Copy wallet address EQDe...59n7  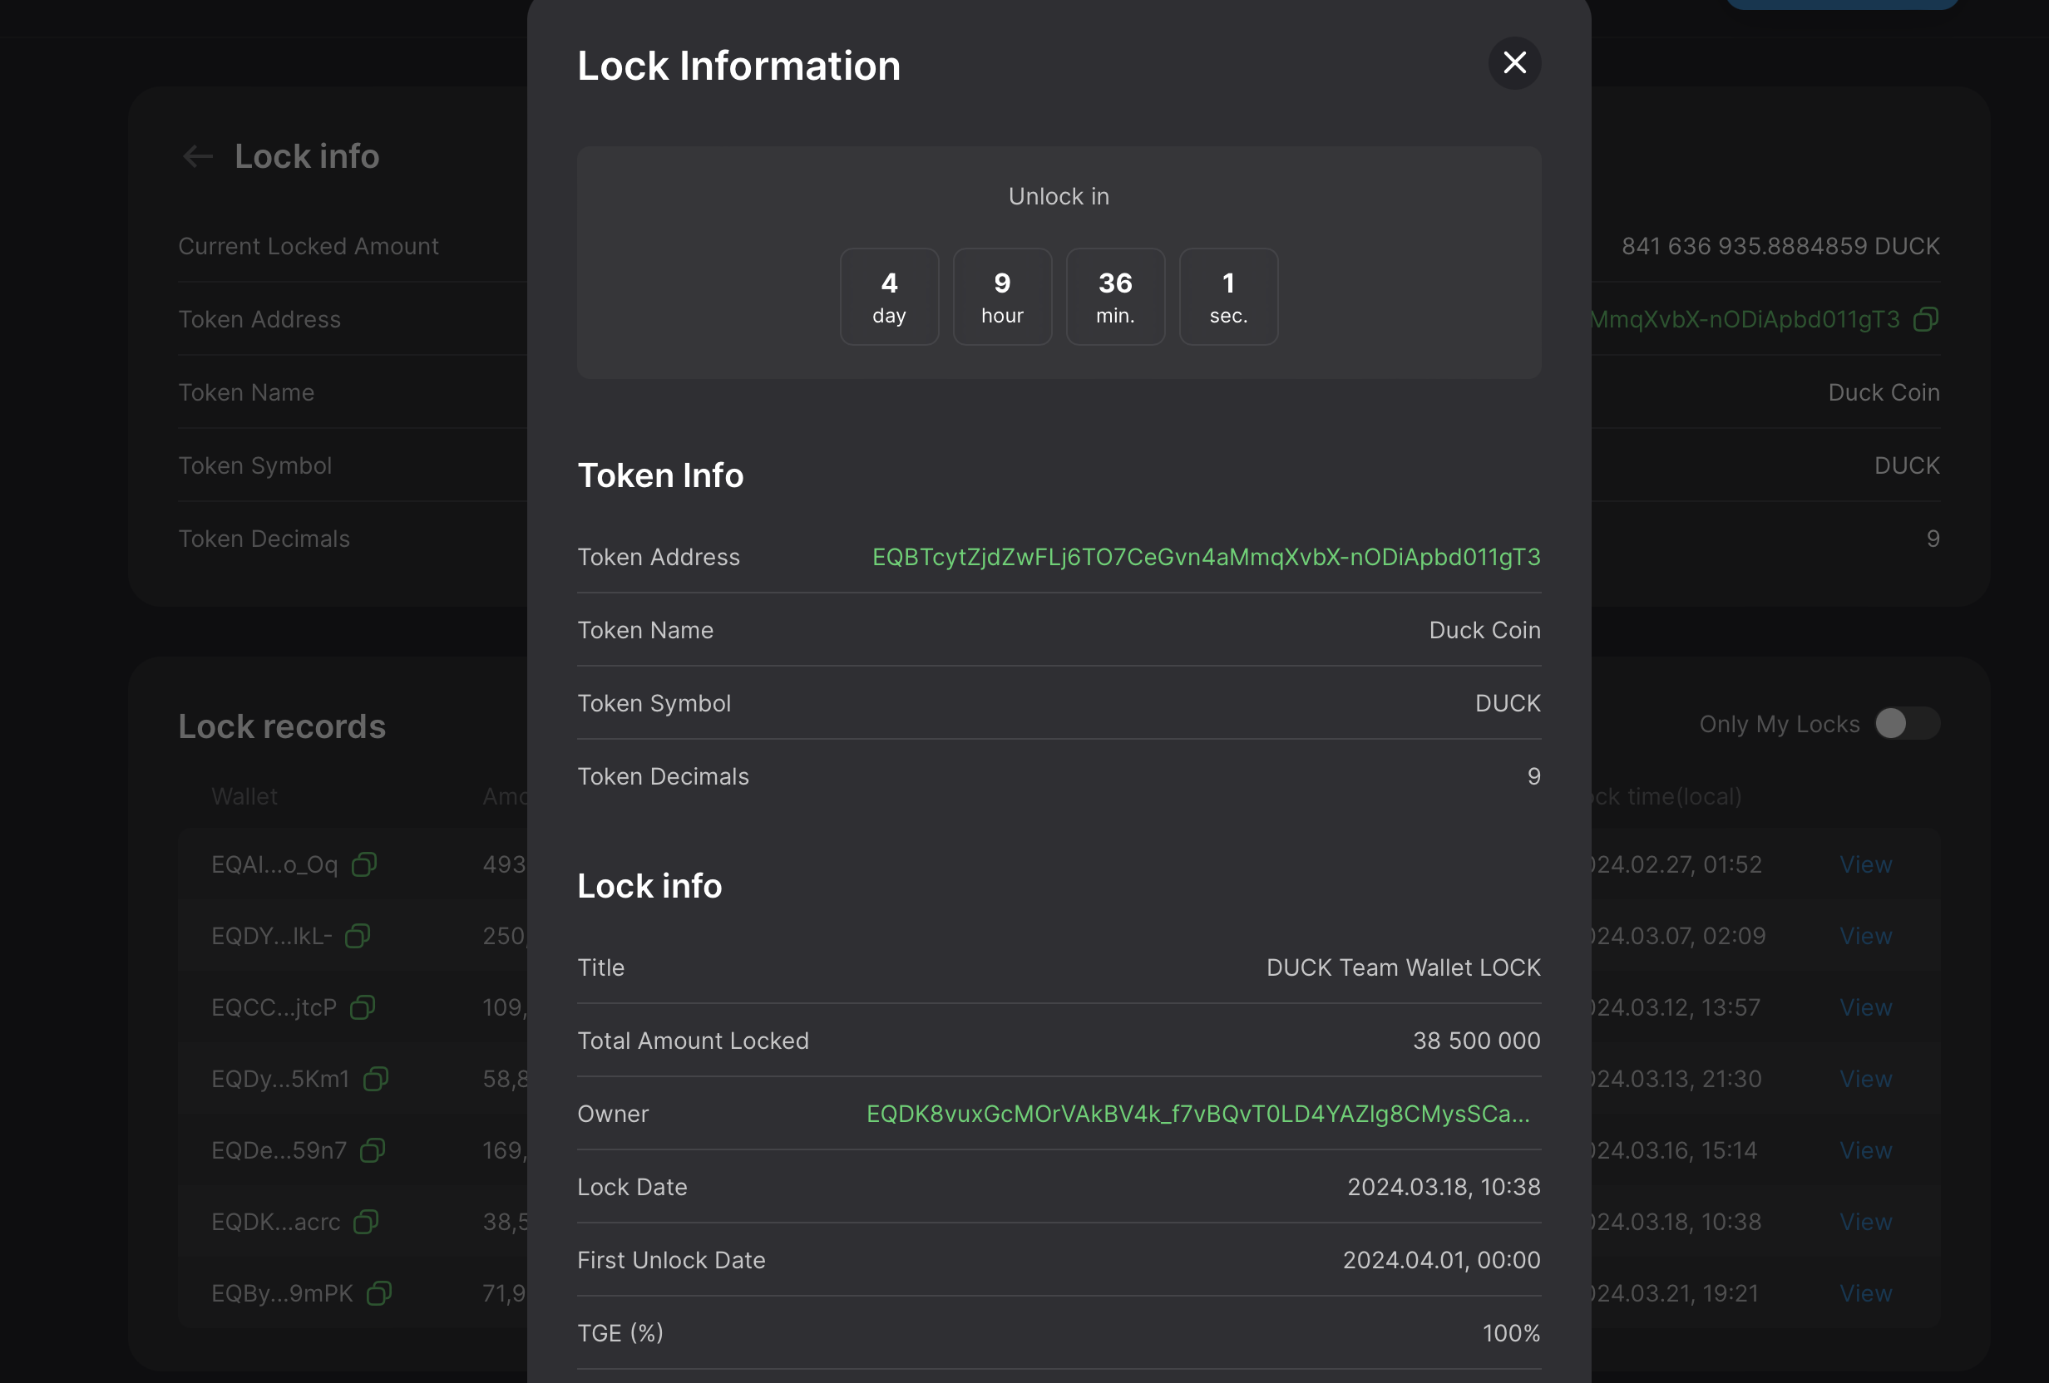(372, 1150)
